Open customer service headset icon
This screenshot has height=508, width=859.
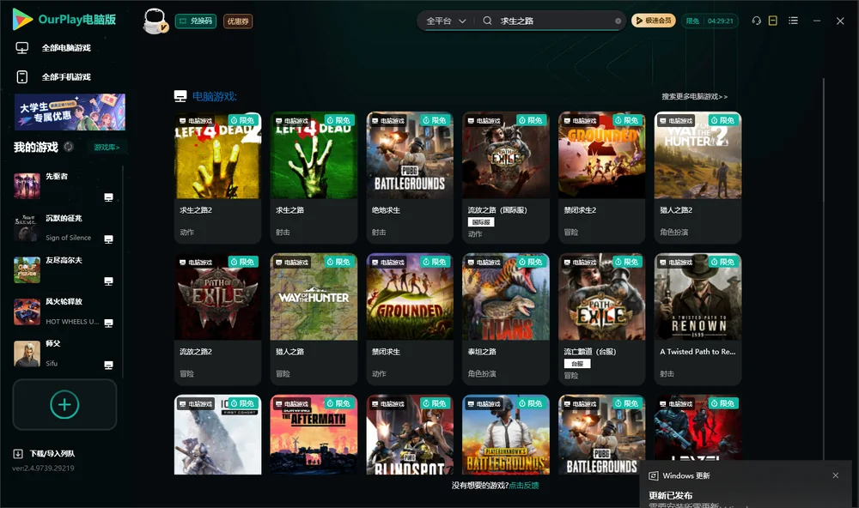tap(757, 21)
